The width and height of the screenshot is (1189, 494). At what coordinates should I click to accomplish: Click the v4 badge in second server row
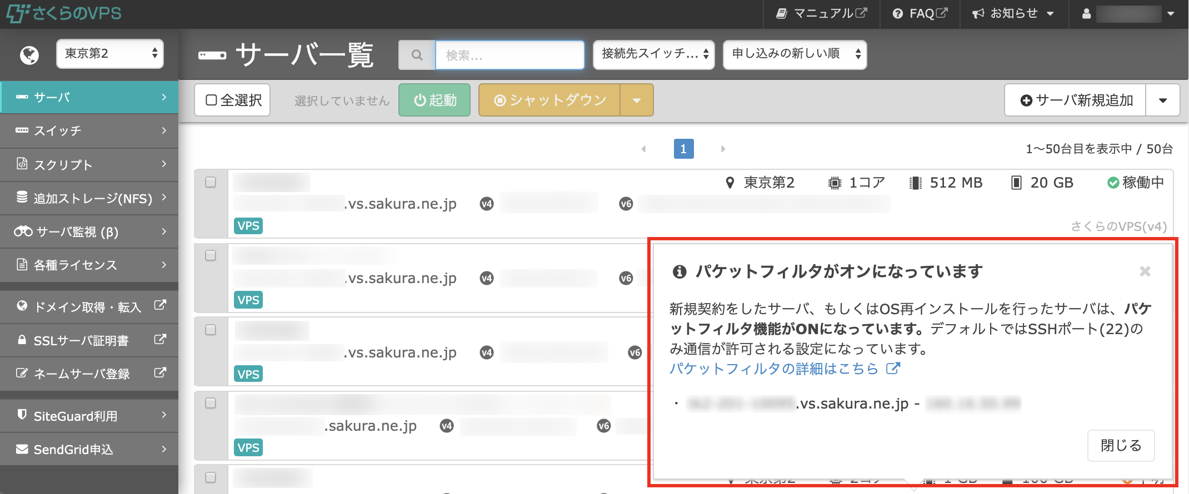tap(487, 278)
